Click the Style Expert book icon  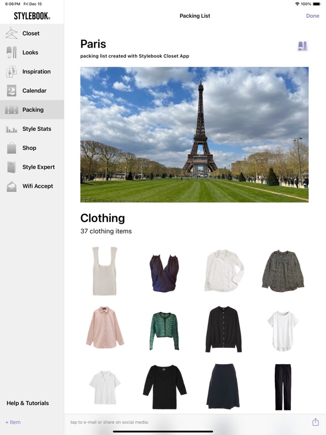[x=11, y=167]
